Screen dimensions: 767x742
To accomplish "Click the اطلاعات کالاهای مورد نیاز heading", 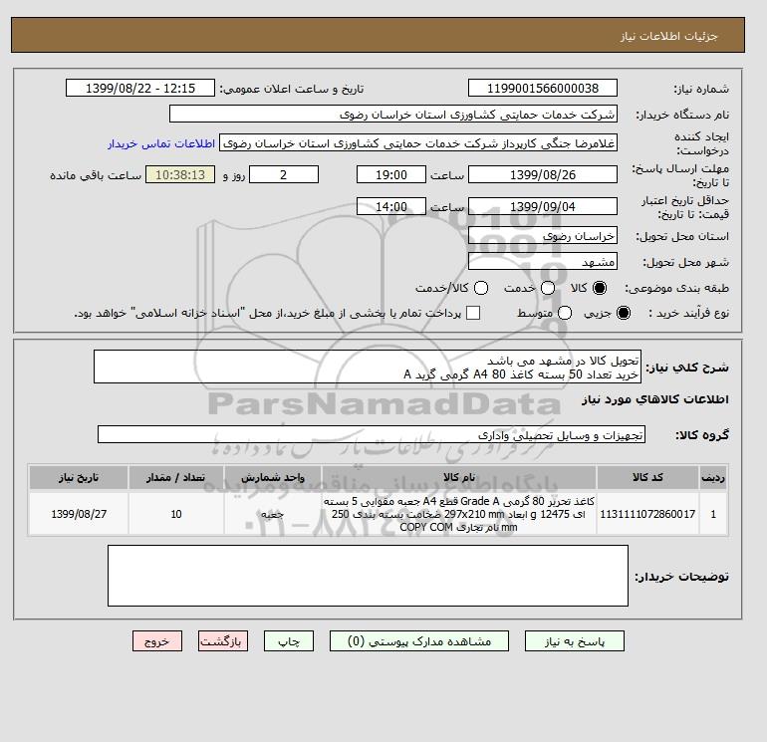I will coord(655,399).
